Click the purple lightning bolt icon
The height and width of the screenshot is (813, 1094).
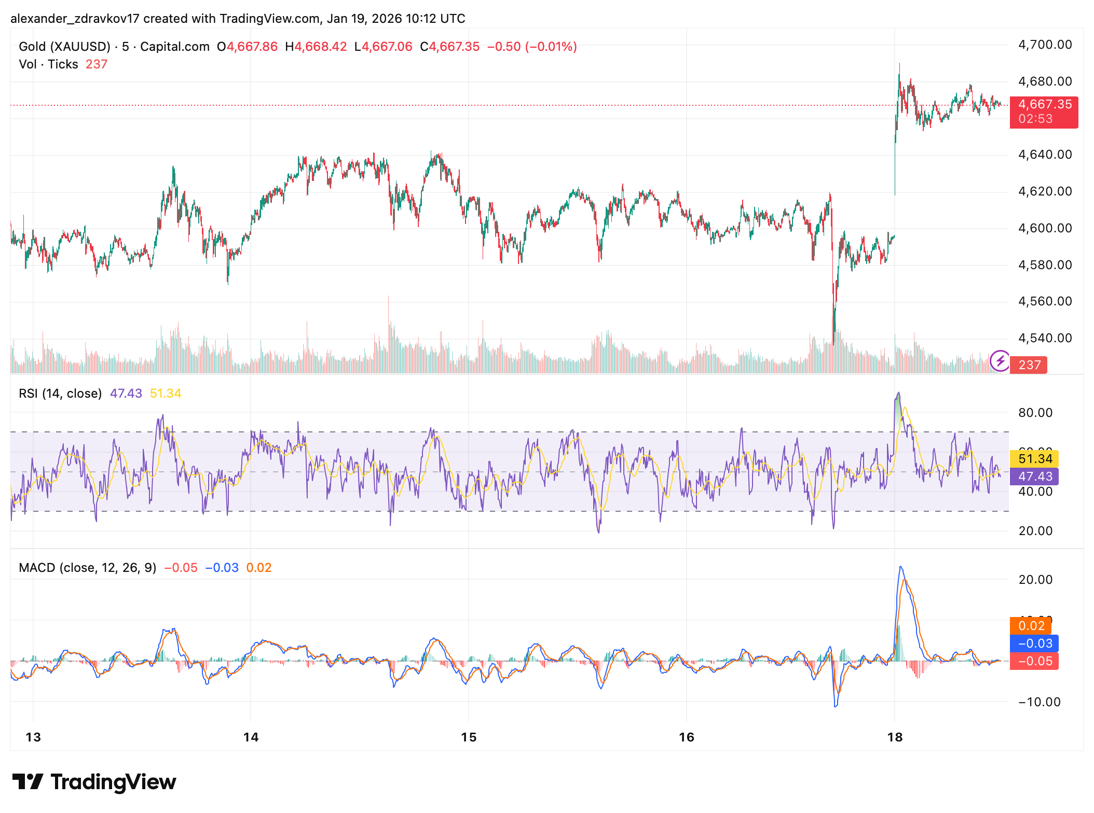point(1000,360)
